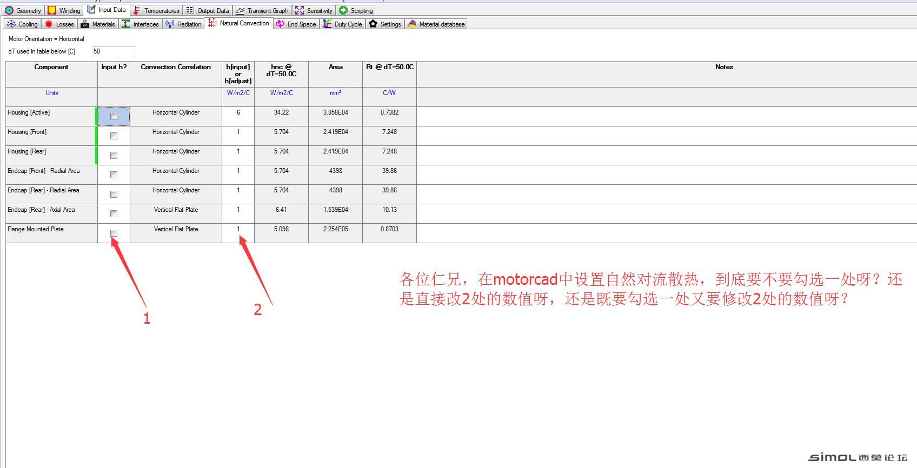The image size is (917, 468).
Task: Click the Settings gear icon
Action: tap(373, 24)
